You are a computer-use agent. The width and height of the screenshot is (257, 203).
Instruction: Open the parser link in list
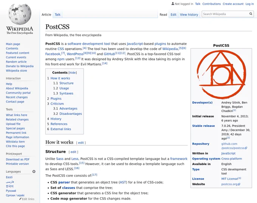click(x=64, y=183)
